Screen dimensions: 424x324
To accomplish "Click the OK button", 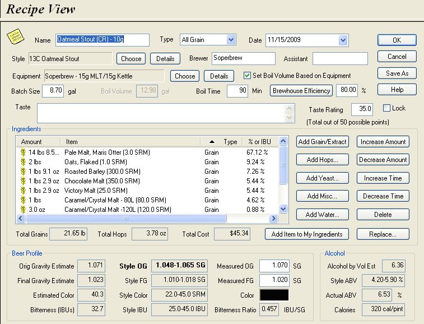I will pos(397,40).
